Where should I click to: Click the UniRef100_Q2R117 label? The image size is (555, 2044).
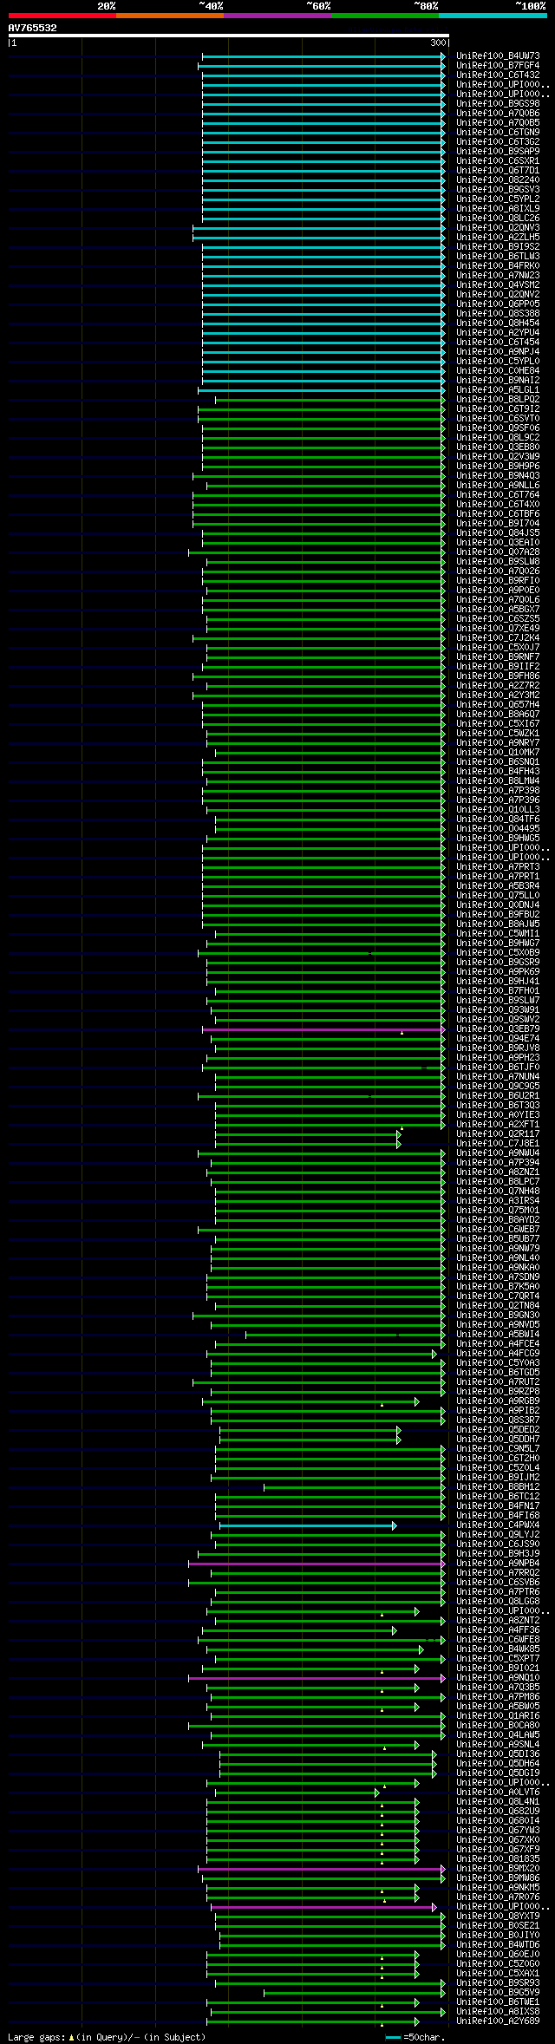tap(498, 1134)
